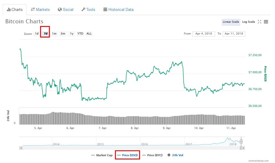This screenshot has height=163, width=275.
Task: Click the navigator scrollbar left arrow
Action: [x=21, y=148]
